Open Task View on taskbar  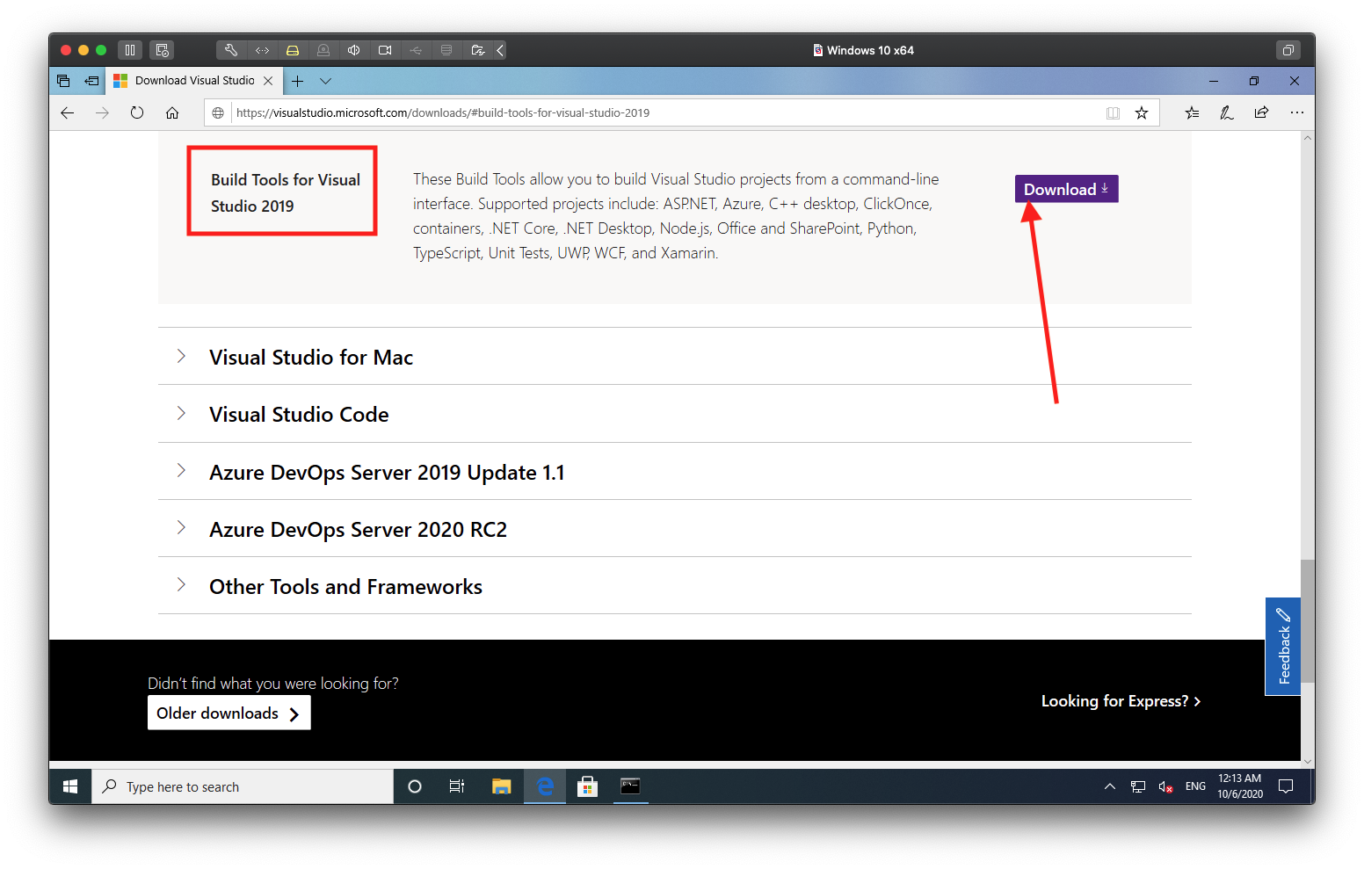point(457,786)
